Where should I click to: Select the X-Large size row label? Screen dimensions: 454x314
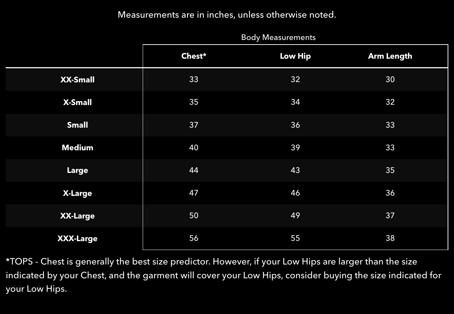(x=78, y=193)
